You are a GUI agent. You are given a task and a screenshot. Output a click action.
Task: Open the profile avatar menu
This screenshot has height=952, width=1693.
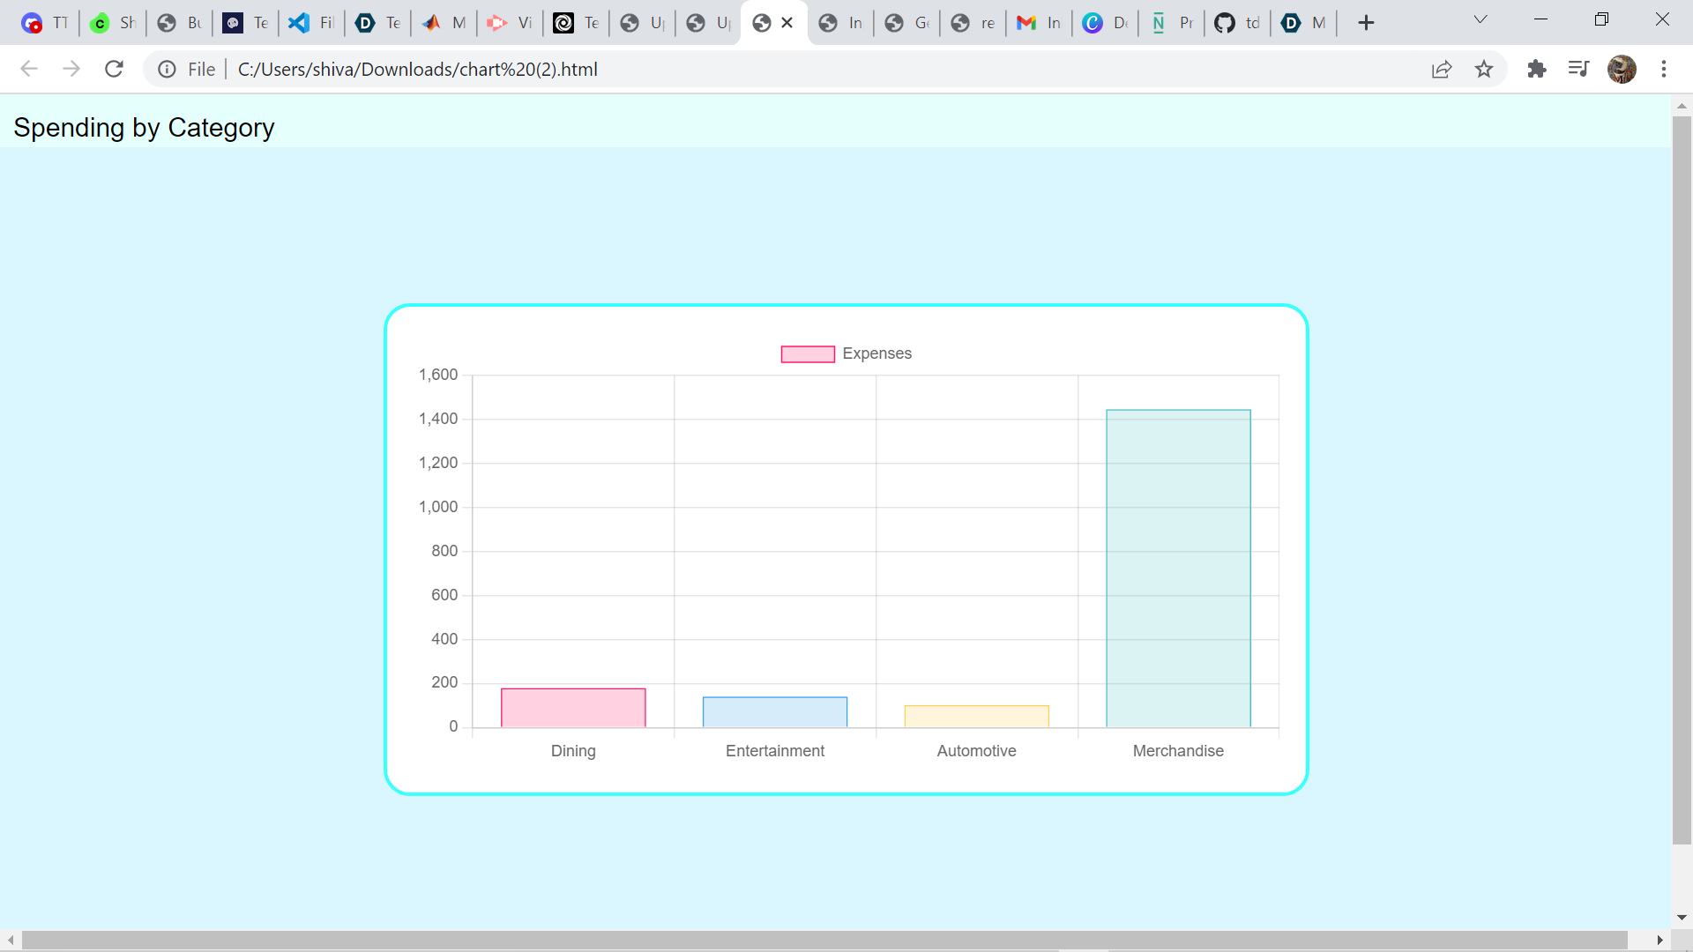pyautogui.click(x=1622, y=69)
